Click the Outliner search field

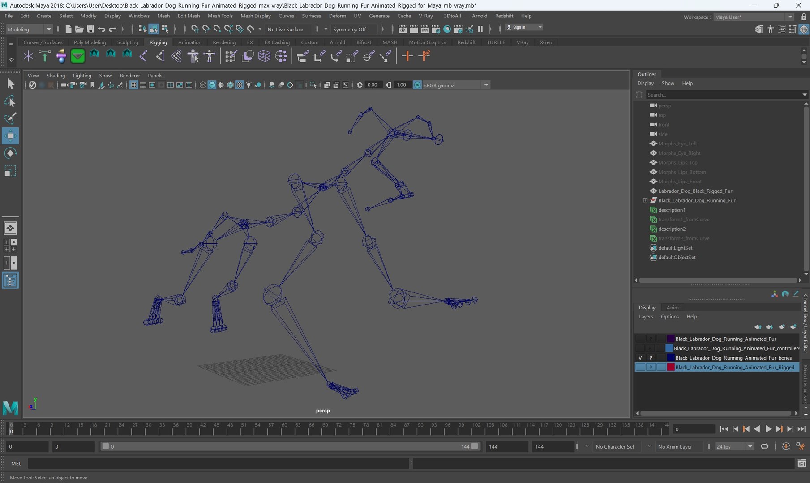[723, 95]
